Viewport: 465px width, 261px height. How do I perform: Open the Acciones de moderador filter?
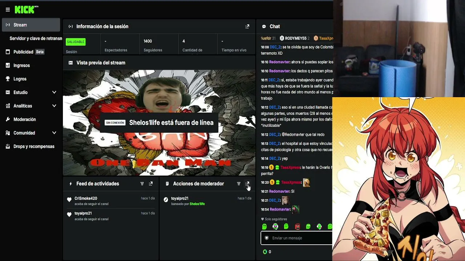pos(239,184)
